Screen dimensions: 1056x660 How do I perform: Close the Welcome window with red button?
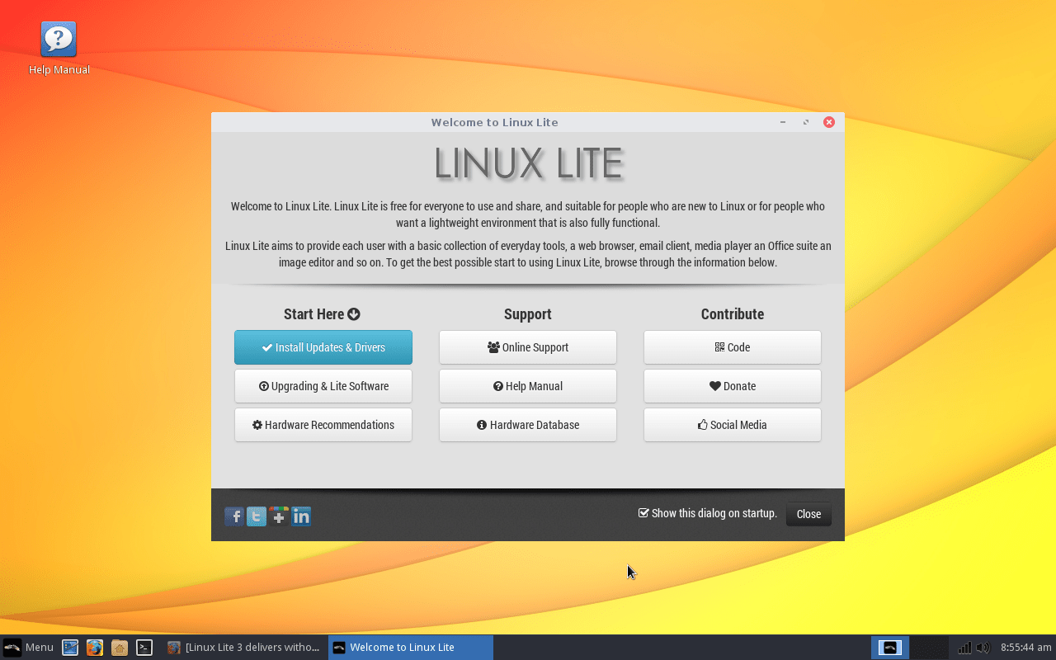tap(829, 122)
